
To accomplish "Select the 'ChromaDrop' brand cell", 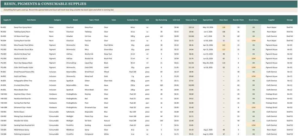I will coord(71,63).
